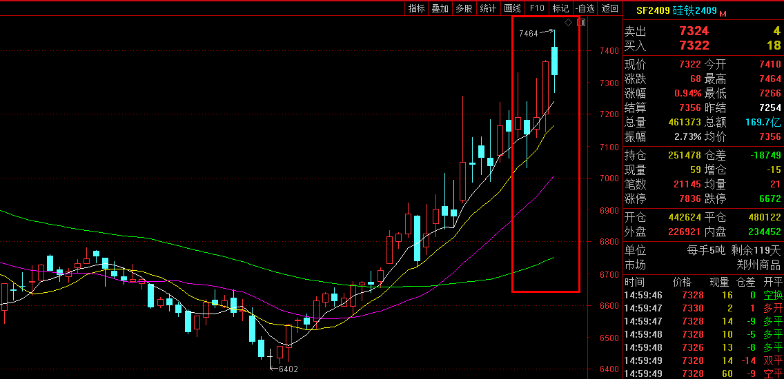Click the diamond icon above the chart
This screenshot has width=784, height=379.
[568, 23]
